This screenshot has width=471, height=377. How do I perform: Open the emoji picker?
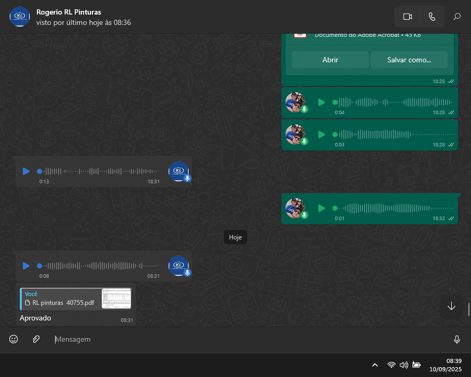[x=14, y=339]
